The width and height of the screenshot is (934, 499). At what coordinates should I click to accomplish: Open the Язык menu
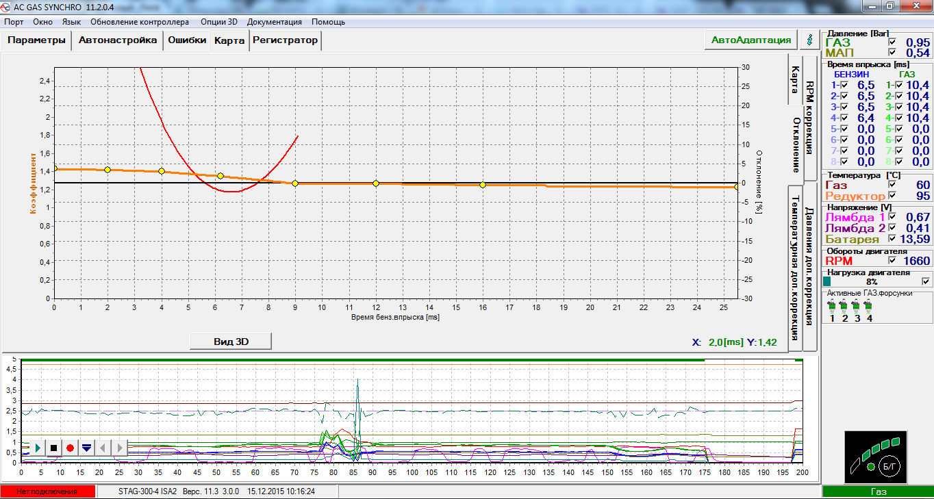coord(71,22)
